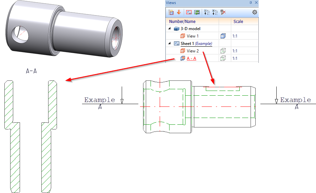Screen dimensions: 316x193
Task: Click the A-Z sorting off icon
Action: pos(223,12)
